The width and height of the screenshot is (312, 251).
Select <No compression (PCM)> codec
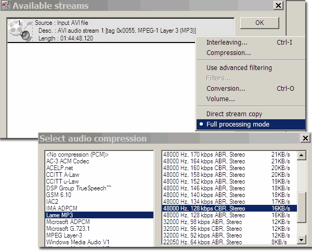[99, 155]
